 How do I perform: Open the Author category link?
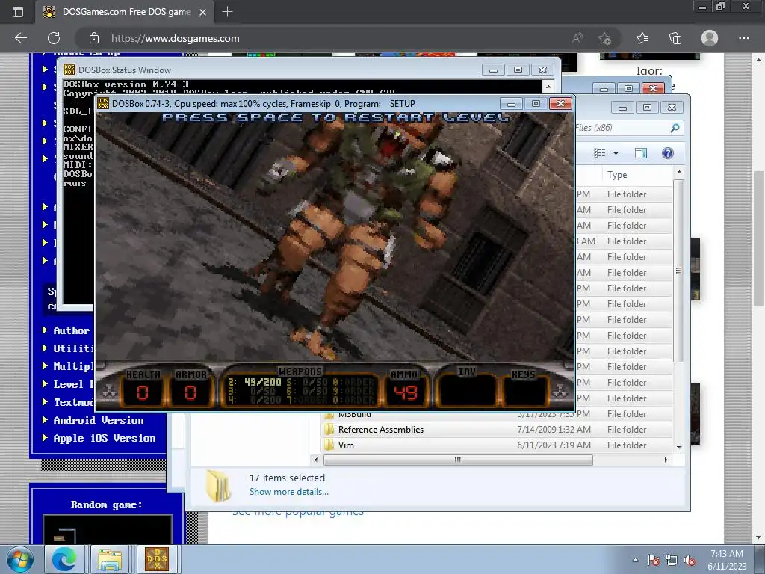point(72,330)
